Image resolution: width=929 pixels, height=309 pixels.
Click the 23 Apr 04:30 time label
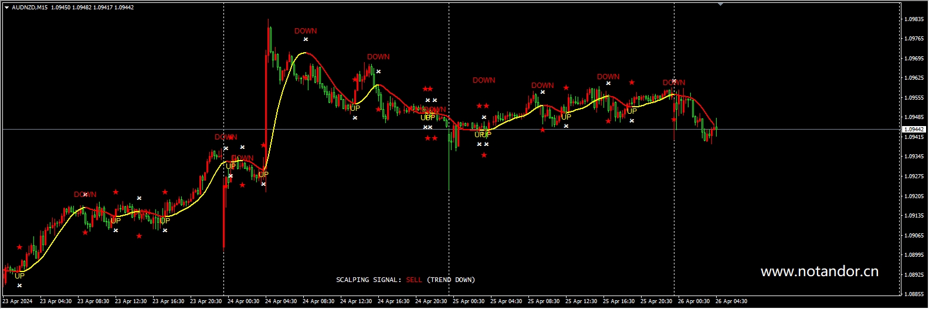click(x=56, y=301)
